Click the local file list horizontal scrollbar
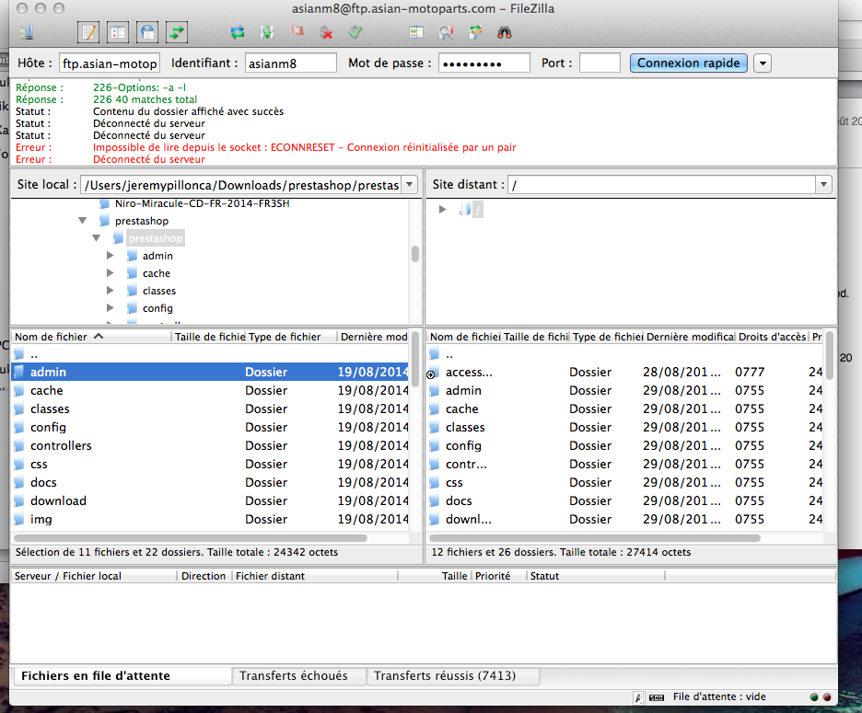Viewport: 862px width, 713px height. point(191,538)
